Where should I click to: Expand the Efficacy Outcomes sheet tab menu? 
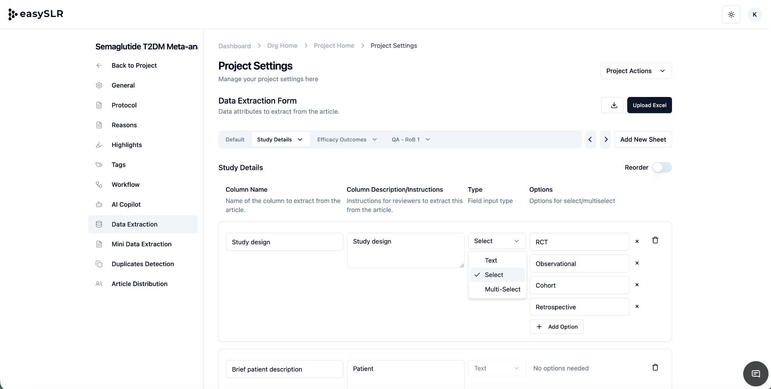[375, 139]
